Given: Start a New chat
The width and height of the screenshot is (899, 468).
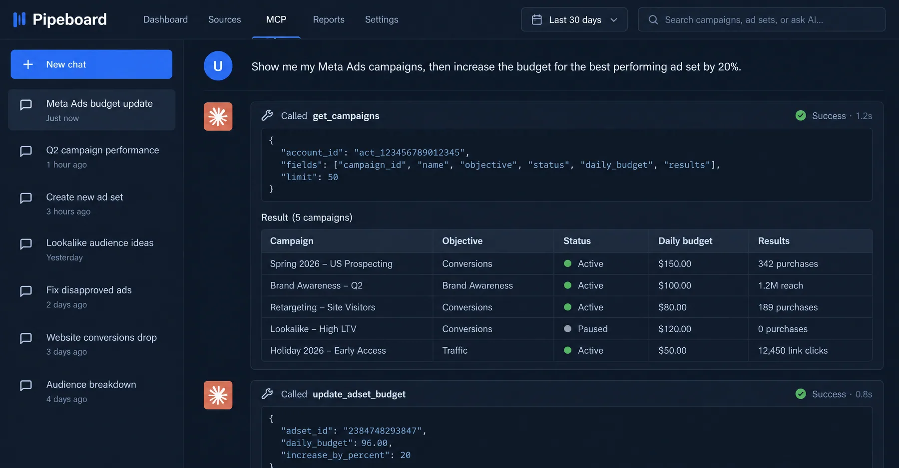Looking at the screenshot, I should [x=91, y=64].
